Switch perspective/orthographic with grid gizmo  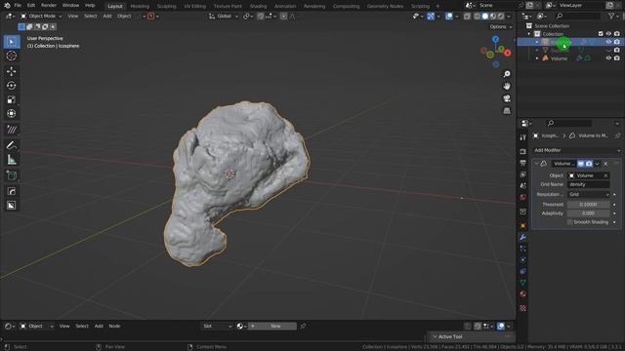click(x=507, y=110)
